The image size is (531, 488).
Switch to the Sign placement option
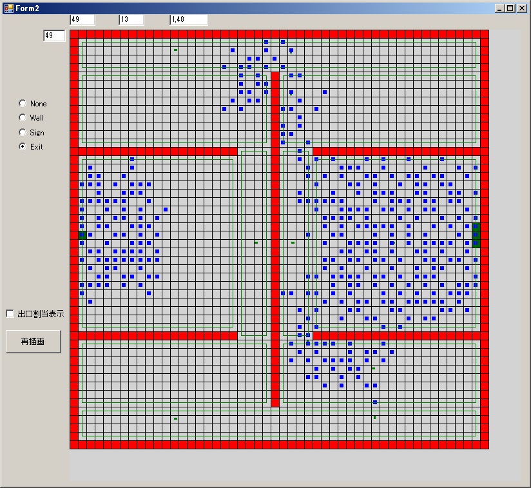point(23,132)
